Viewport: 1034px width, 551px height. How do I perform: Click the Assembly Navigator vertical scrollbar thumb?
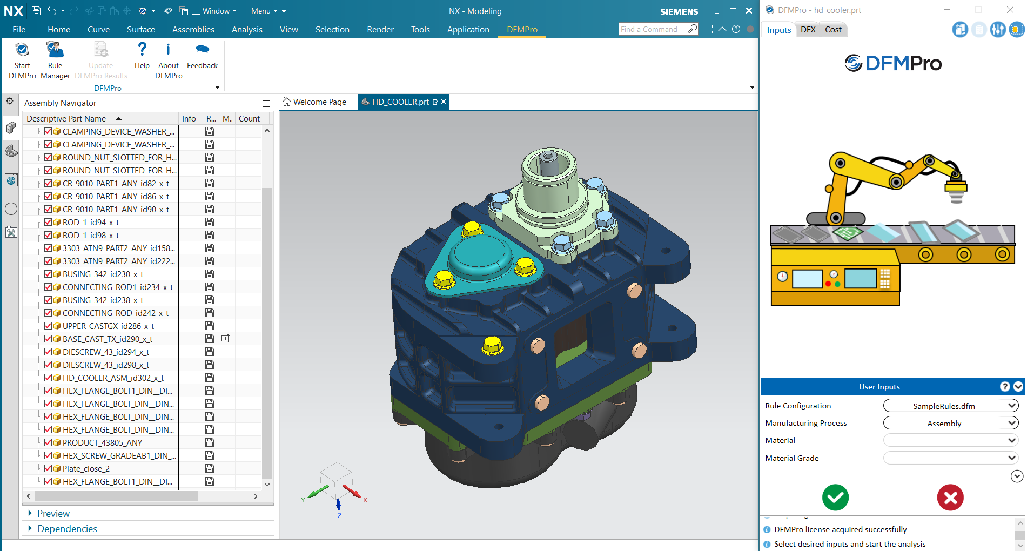point(267,332)
